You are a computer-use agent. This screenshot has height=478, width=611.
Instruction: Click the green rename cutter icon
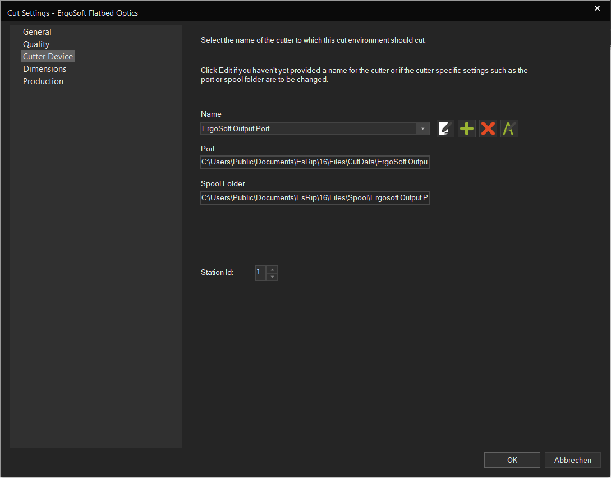[509, 128]
